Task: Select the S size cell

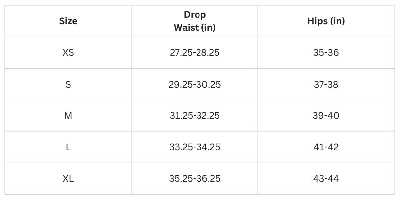Action: (68, 84)
